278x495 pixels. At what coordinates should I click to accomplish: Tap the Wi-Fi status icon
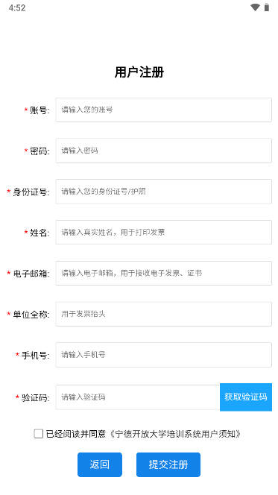pos(255,7)
